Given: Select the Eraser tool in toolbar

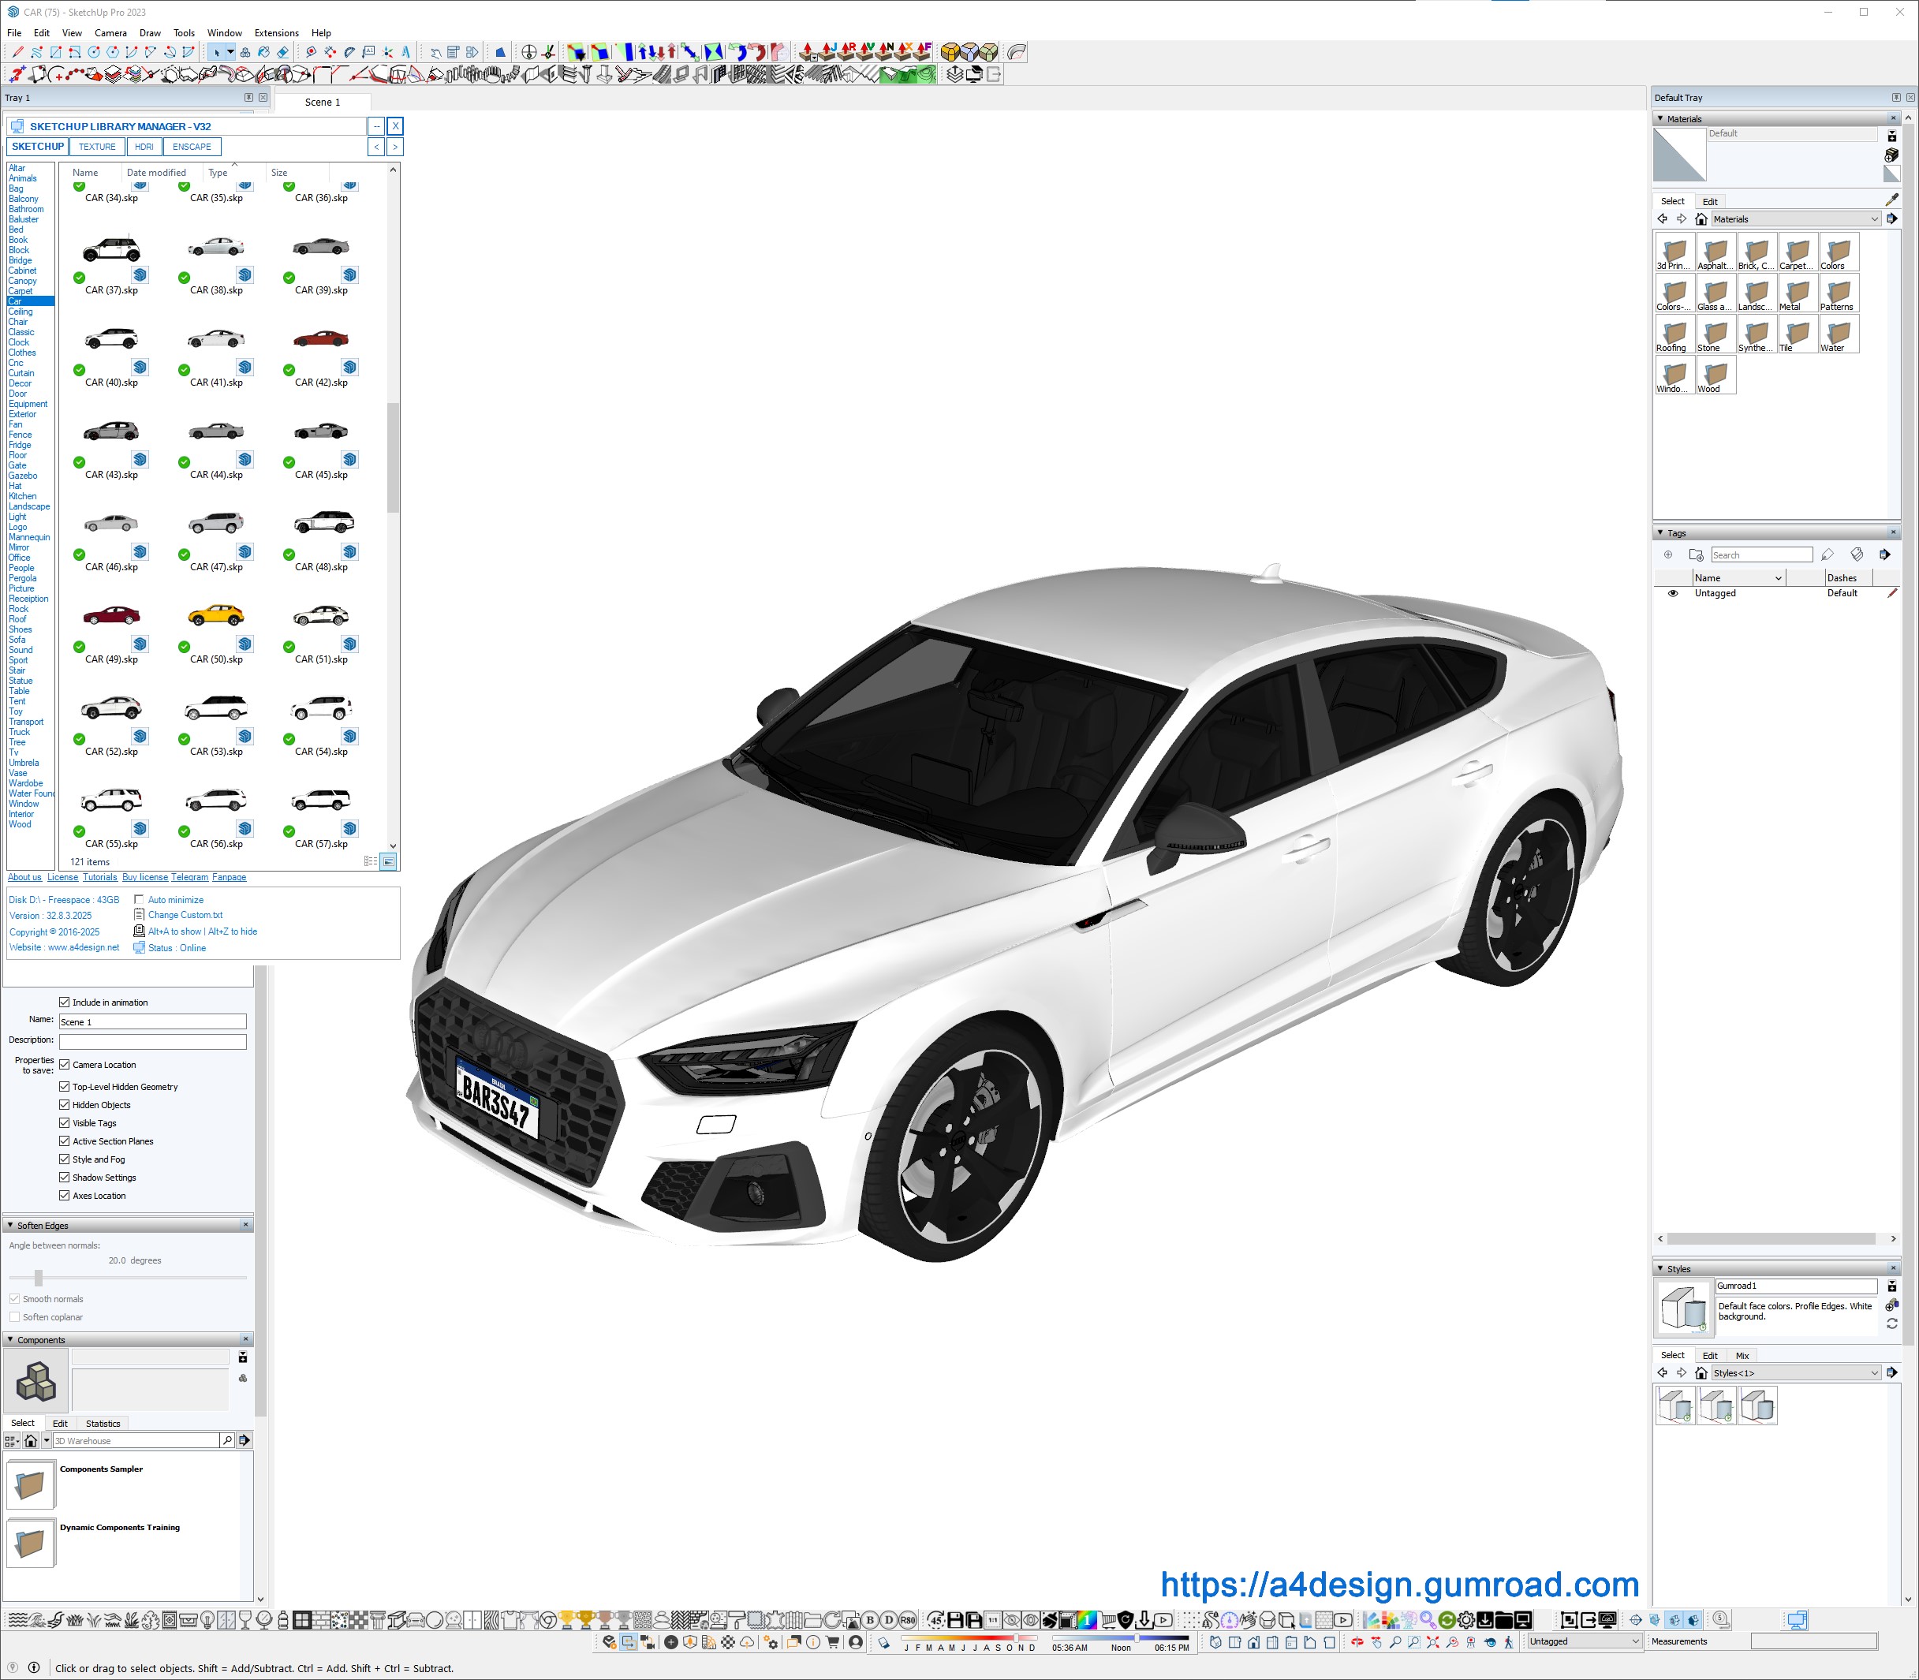Looking at the screenshot, I should (283, 53).
